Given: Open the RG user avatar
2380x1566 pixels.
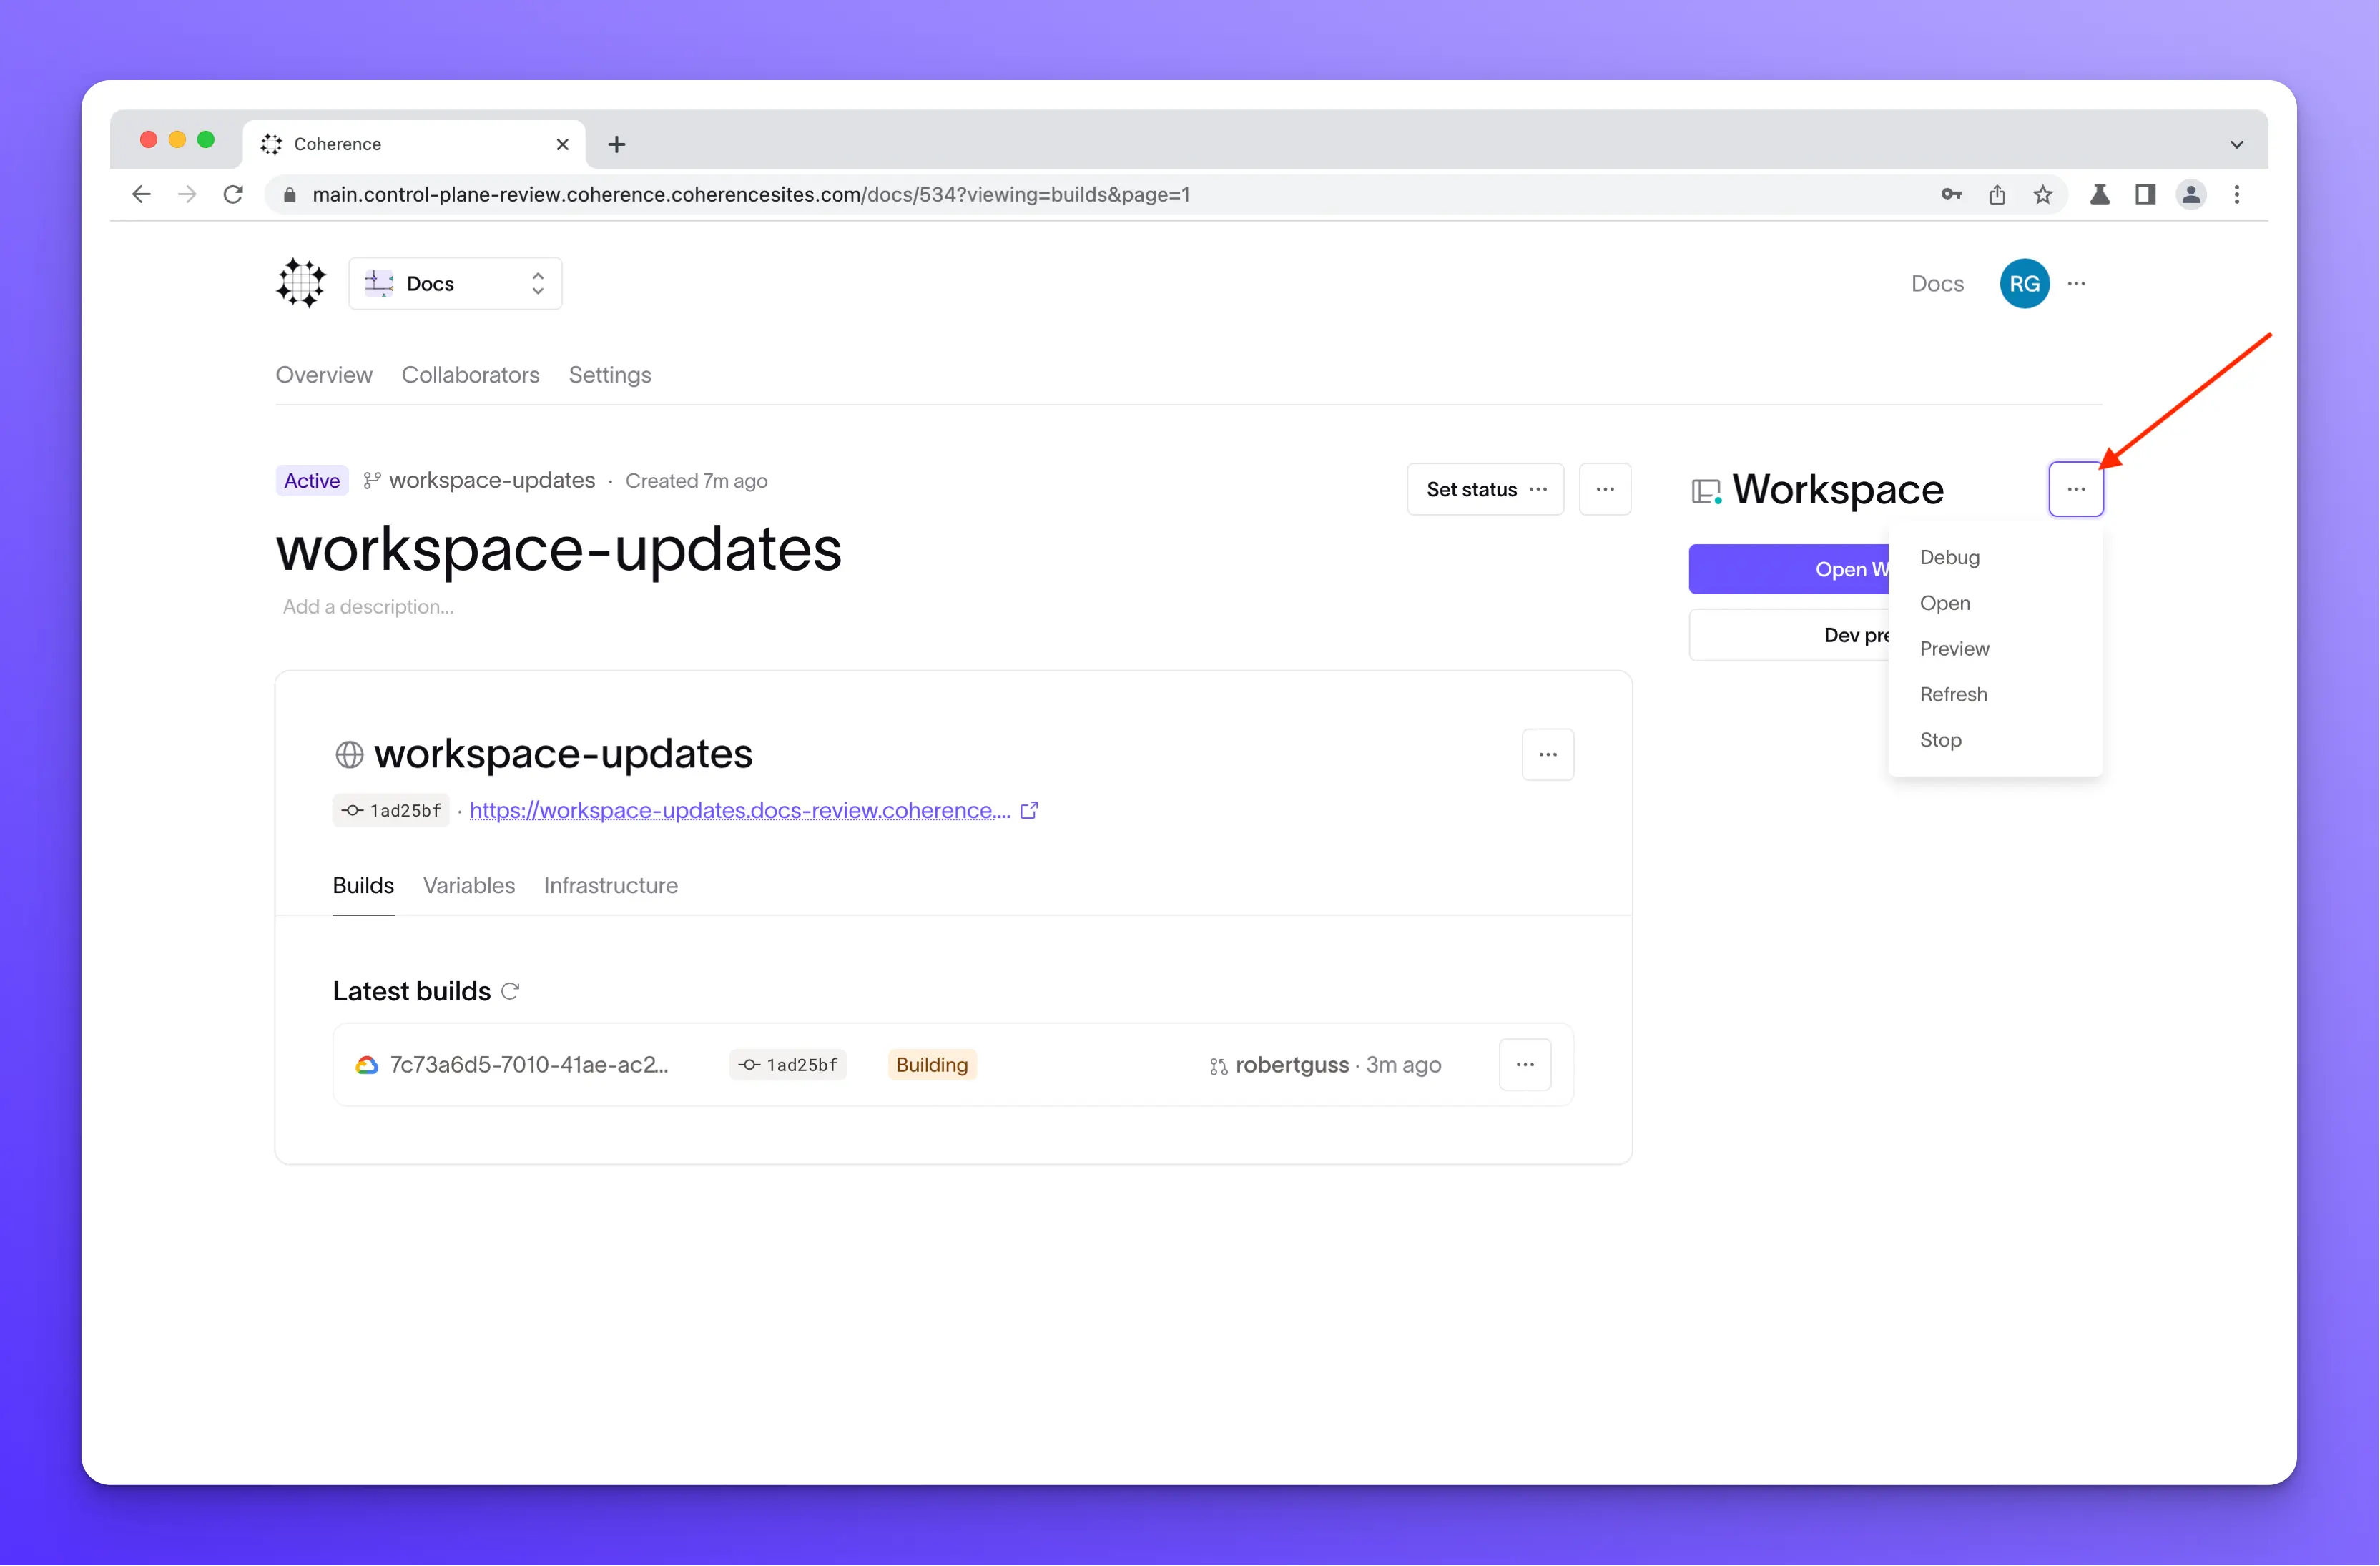Looking at the screenshot, I should point(2024,284).
